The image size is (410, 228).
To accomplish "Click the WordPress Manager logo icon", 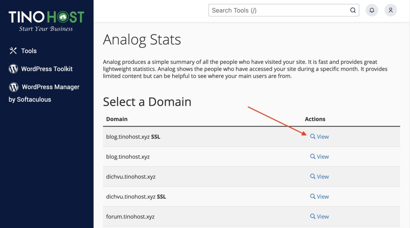I will pyautogui.click(x=14, y=87).
